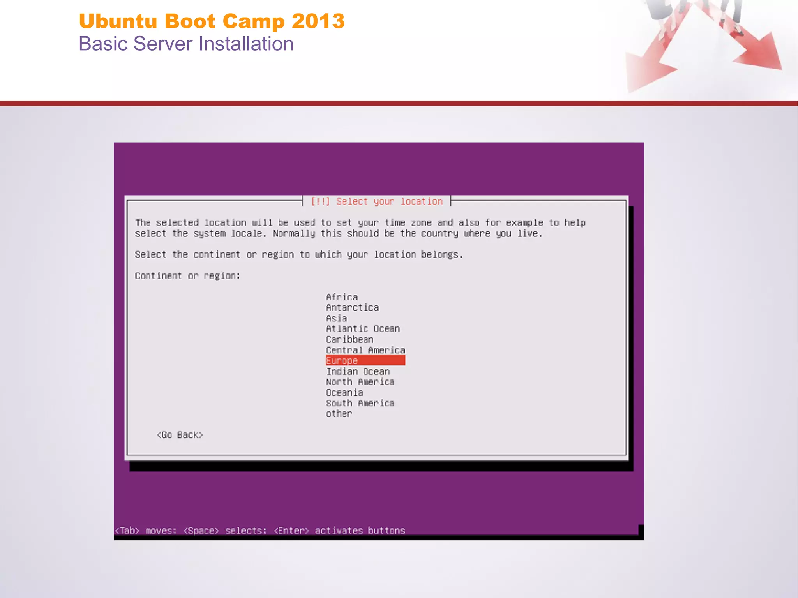Pick South America from the list
Viewport: 798px width, 598px height.
360,403
